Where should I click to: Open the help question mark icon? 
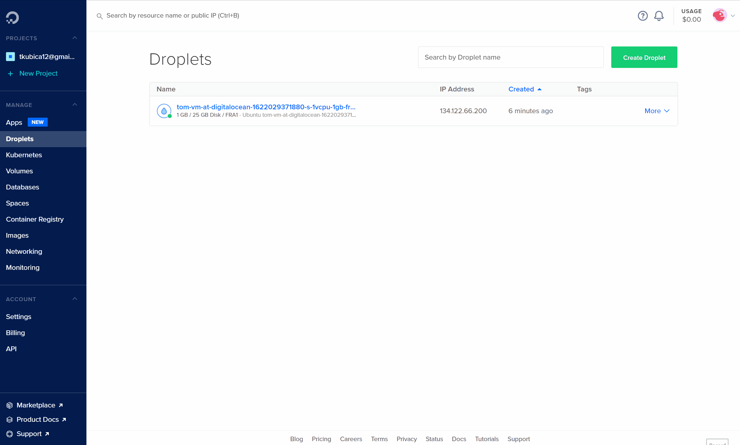click(x=643, y=15)
